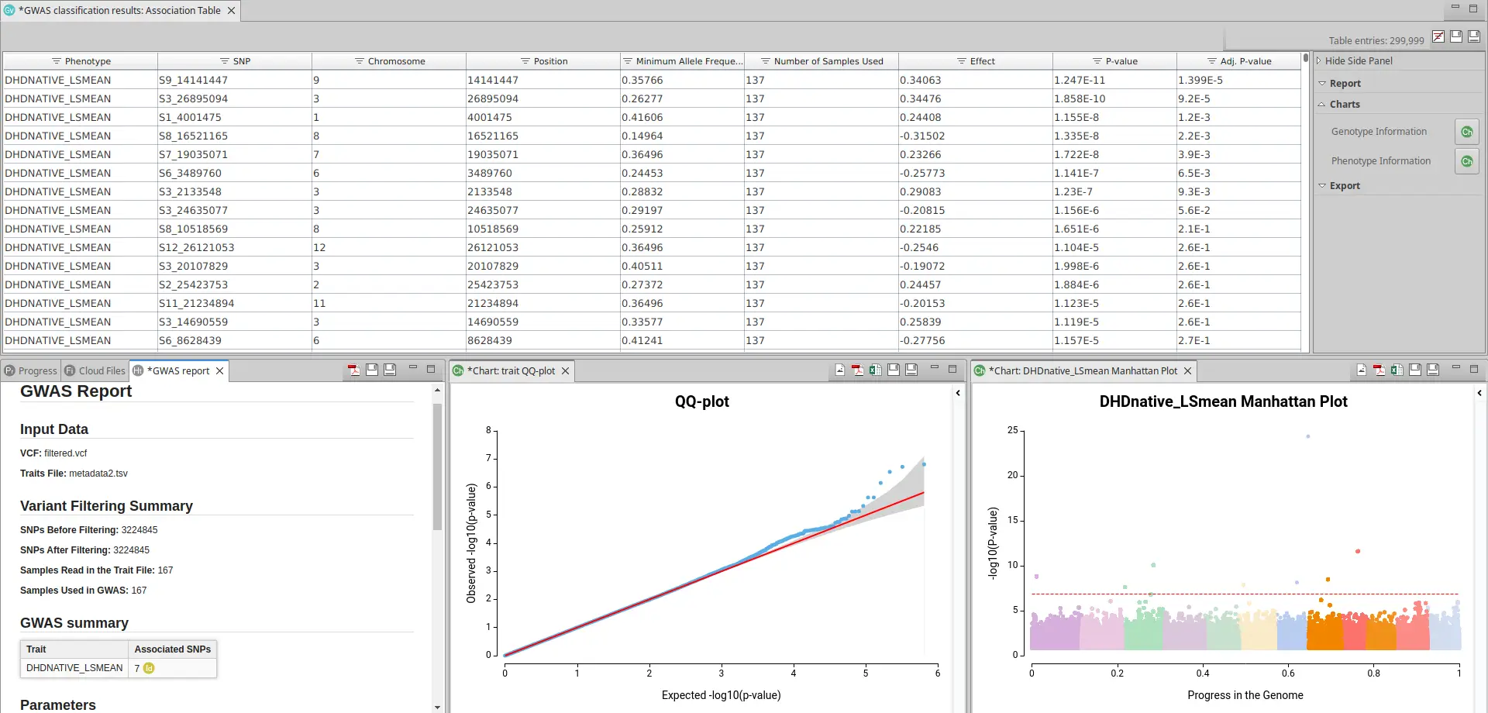Open the Genotype Information chart button
The width and height of the screenshot is (1488, 713).
click(1467, 132)
